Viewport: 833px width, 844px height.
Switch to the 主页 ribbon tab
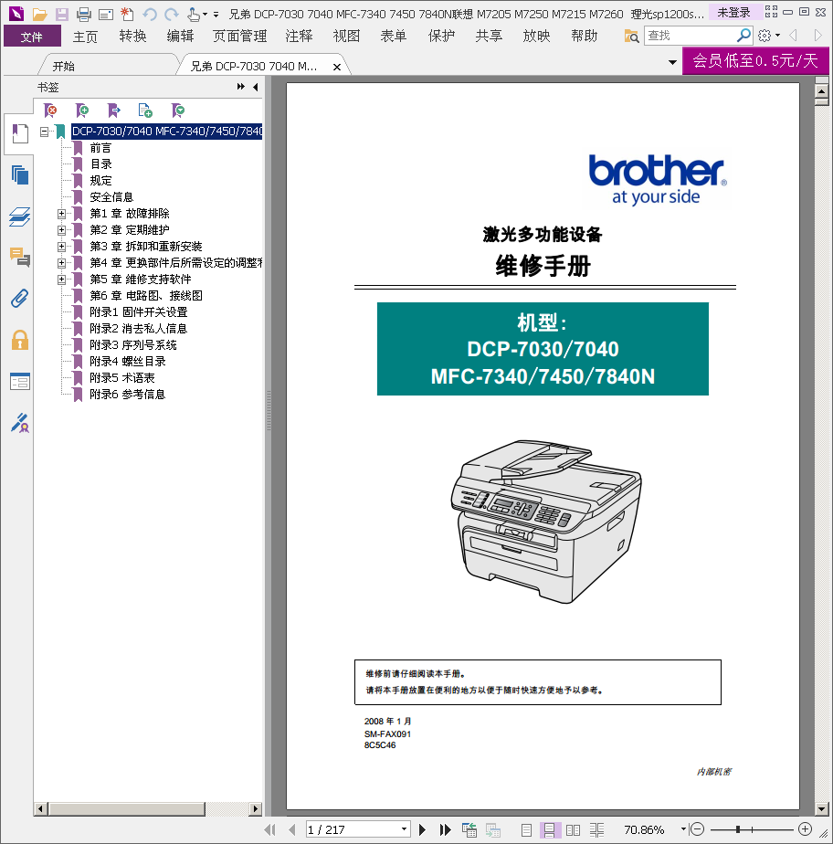85,37
